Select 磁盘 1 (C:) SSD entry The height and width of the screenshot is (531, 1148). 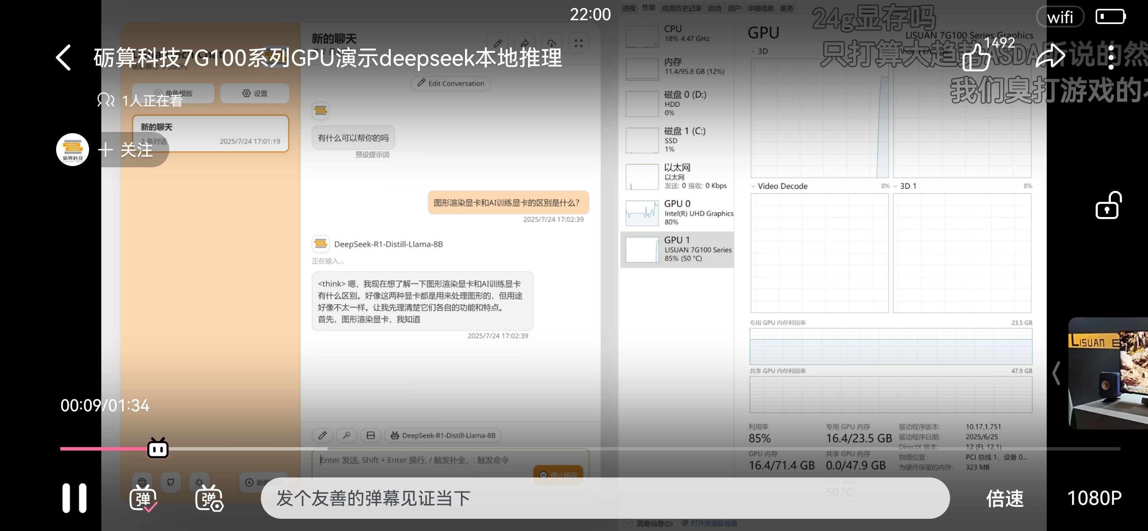(x=677, y=140)
